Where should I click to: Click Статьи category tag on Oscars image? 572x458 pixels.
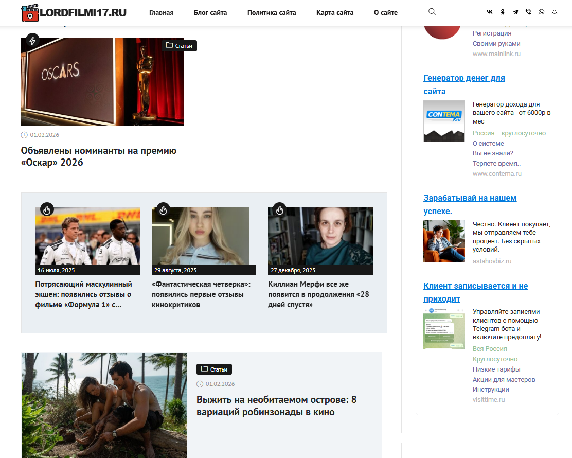tap(179, 46)
